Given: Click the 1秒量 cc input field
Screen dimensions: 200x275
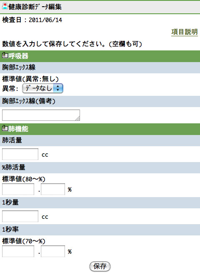Looking at the screenshot, I should (x=20, y=216).
